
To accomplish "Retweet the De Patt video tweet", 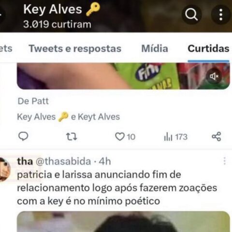I will pos(72,137).
